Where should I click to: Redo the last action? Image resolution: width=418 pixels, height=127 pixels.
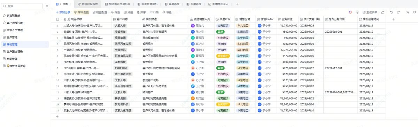(x=398, y=12)
